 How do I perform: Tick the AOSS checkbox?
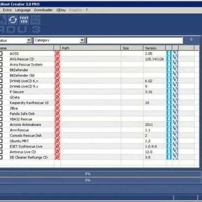pos(1,53)
